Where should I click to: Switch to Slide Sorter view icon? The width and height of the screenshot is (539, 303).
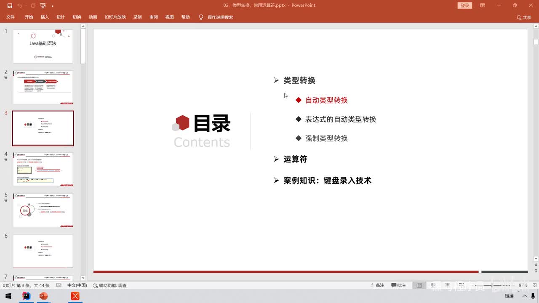(x=432, y=285)
